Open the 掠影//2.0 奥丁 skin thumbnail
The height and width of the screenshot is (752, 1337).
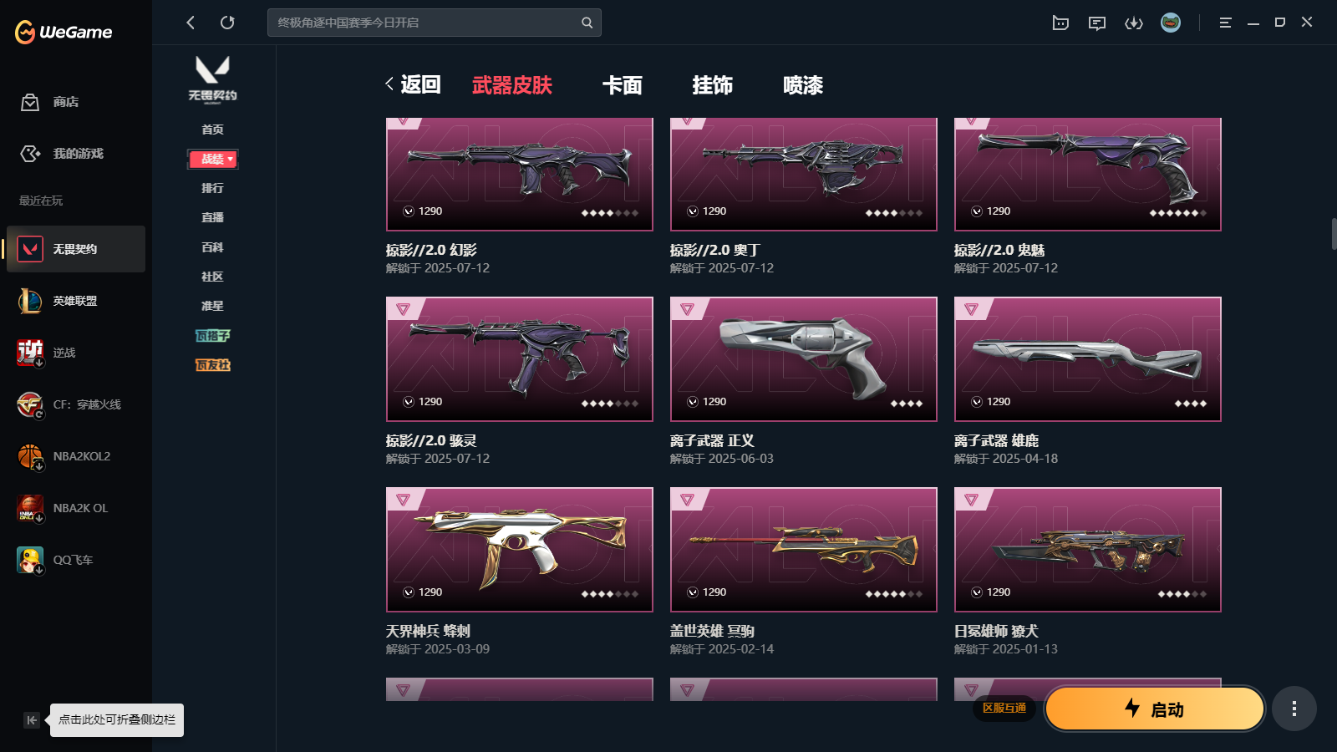point(804,175)
